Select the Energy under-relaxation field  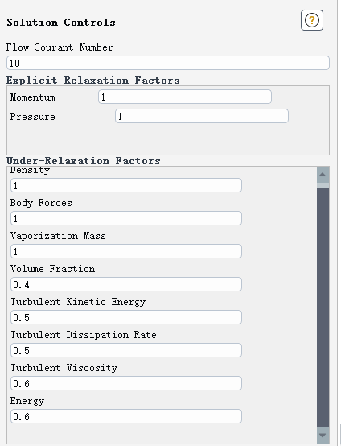coord(126,416)
